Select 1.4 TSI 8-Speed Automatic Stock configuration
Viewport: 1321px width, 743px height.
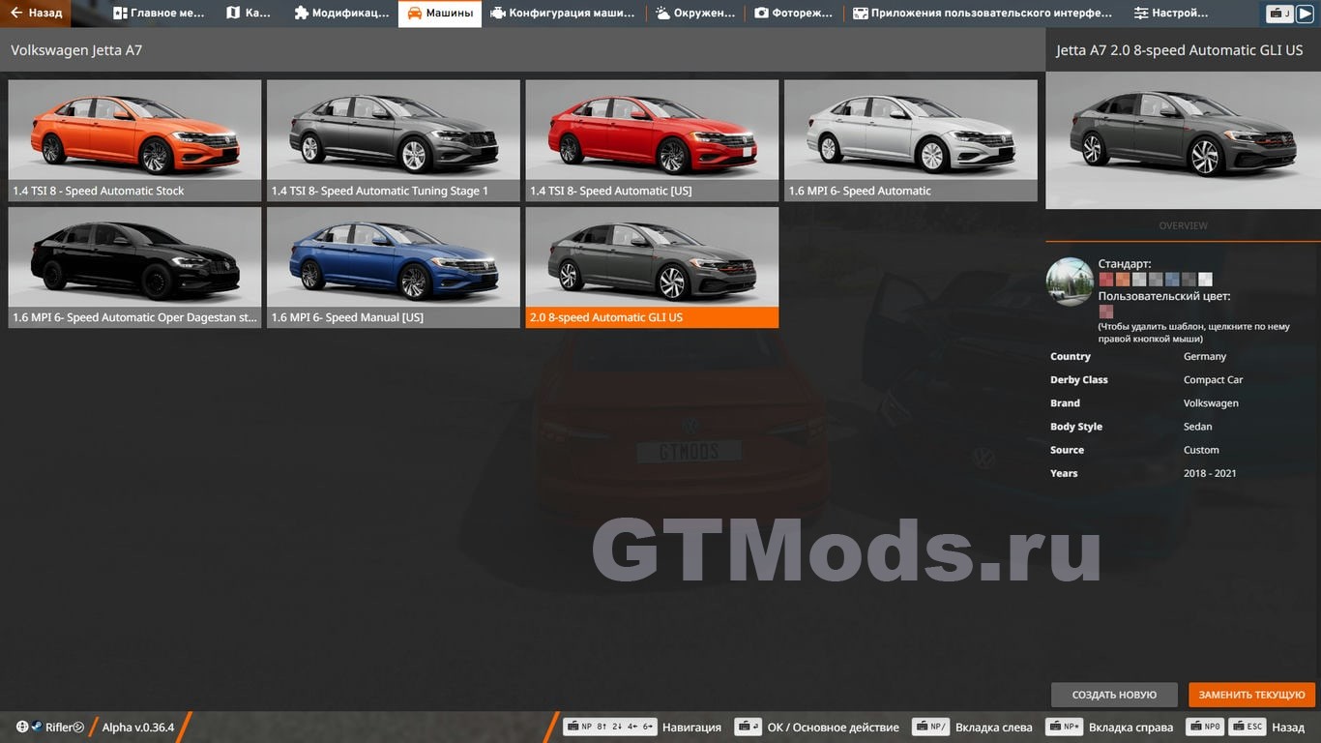point(134,140)
